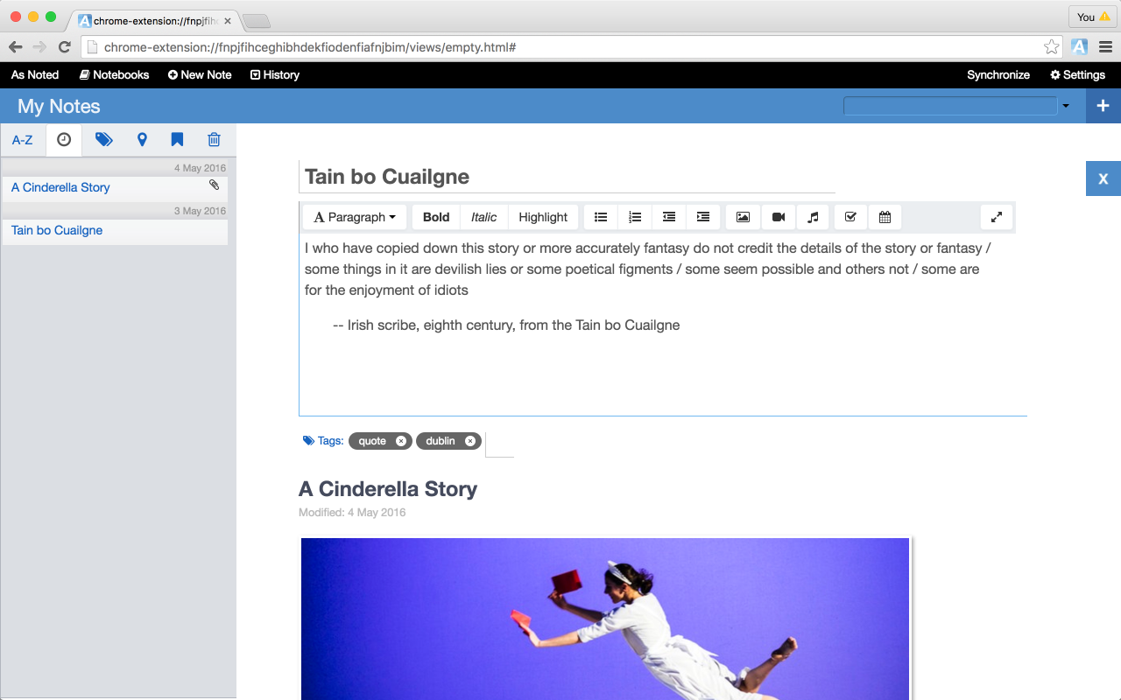This screenshot has height=700, width=1121.
Task: Click the Chrome address bar
Action: coord(572,47)
